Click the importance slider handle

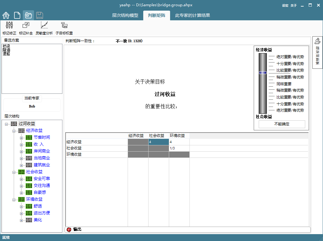263,73
